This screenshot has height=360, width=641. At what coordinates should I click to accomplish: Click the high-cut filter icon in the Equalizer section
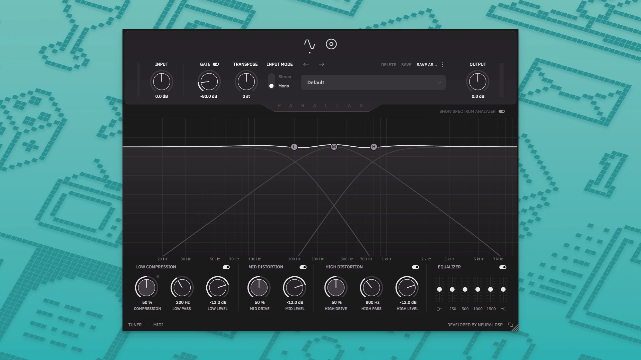point(504,308)
